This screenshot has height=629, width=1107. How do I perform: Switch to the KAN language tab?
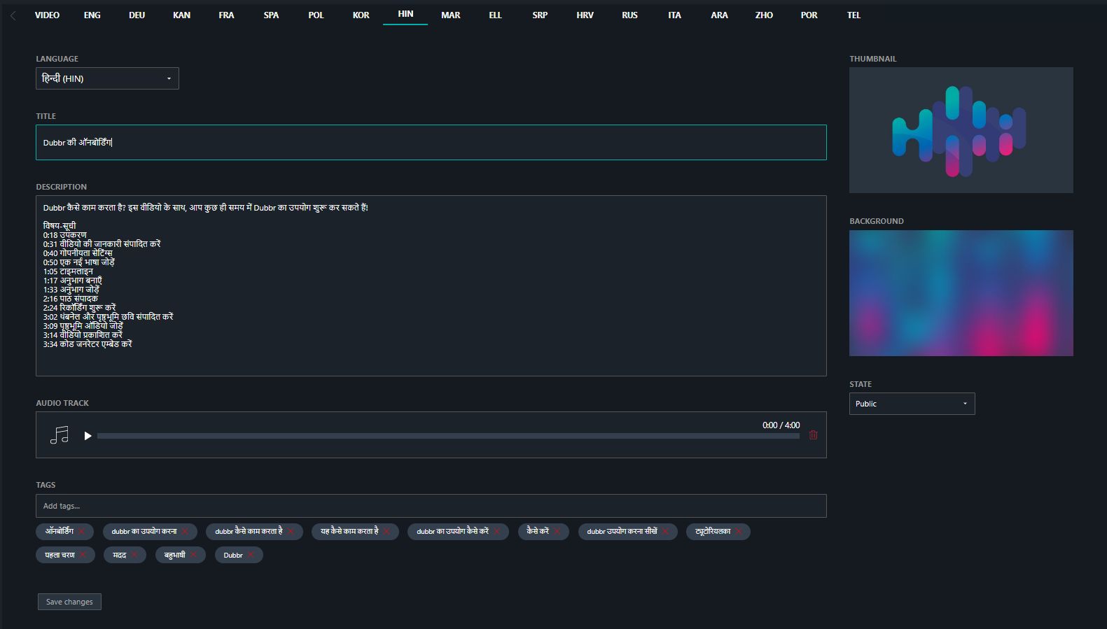[181, 15]
